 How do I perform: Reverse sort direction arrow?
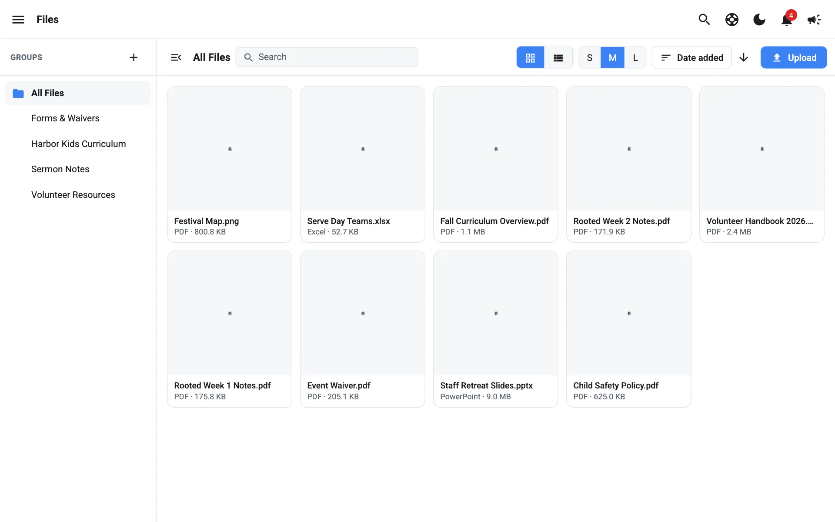[x=744, y=57]
